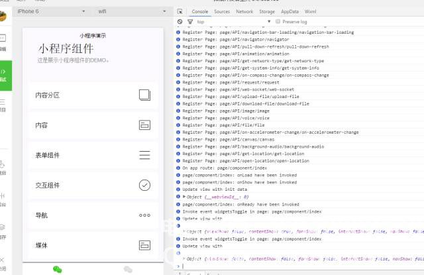The height and width of the screenshot is (275, 424).
Task: Select log line 'page/API/canvas/canvas'
Action: tap(228, 139)
